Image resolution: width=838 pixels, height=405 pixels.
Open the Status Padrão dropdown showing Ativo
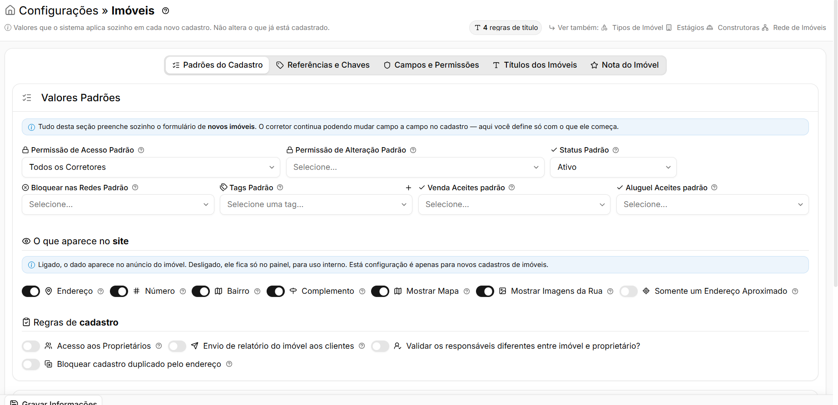click(613, 167)
